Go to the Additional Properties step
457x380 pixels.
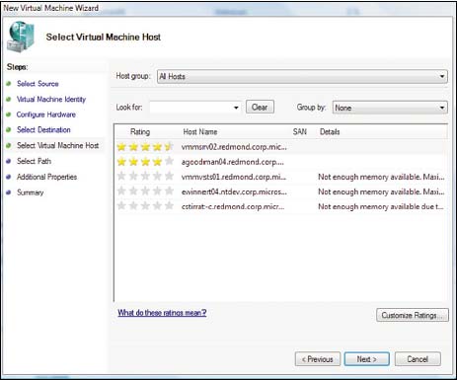(46, 177)
